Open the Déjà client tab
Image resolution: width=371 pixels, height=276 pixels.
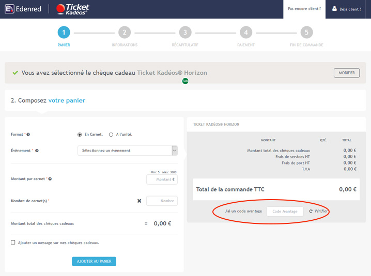coord(347,9)
